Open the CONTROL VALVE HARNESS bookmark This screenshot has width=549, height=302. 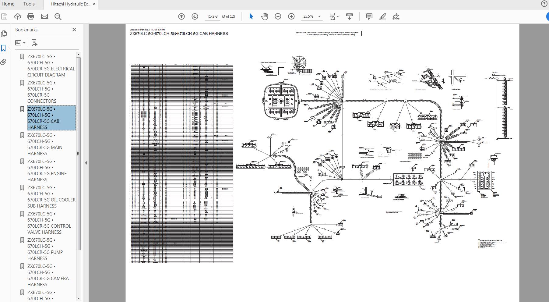[49, 223]
